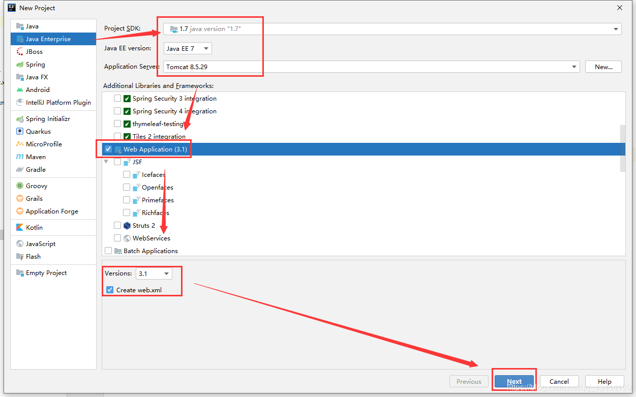Open the Application Server dropdown
The width and height of the screenshot is (636, 397).
372,67
